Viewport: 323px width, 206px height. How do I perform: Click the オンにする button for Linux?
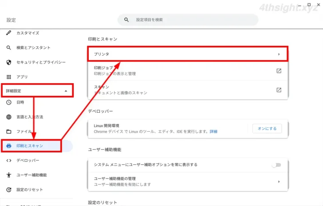pos(267,129)
